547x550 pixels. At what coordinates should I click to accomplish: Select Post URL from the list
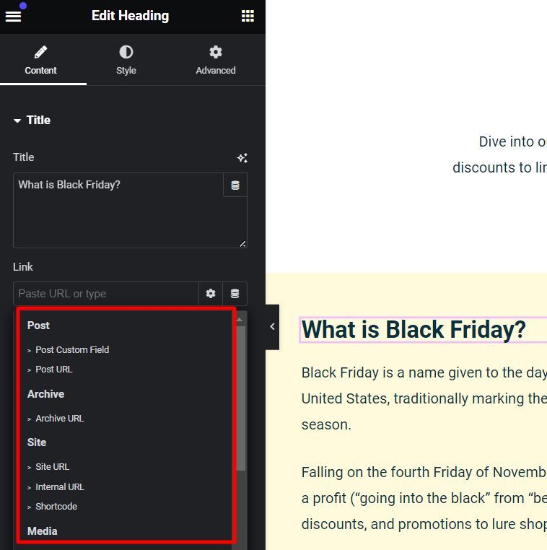click(x=54, y=370)
